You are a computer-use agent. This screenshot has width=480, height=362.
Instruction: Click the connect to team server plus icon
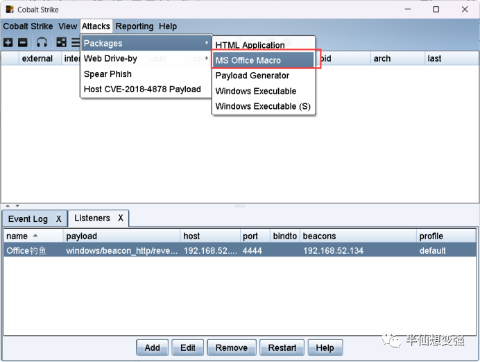(x=8, y=42)
